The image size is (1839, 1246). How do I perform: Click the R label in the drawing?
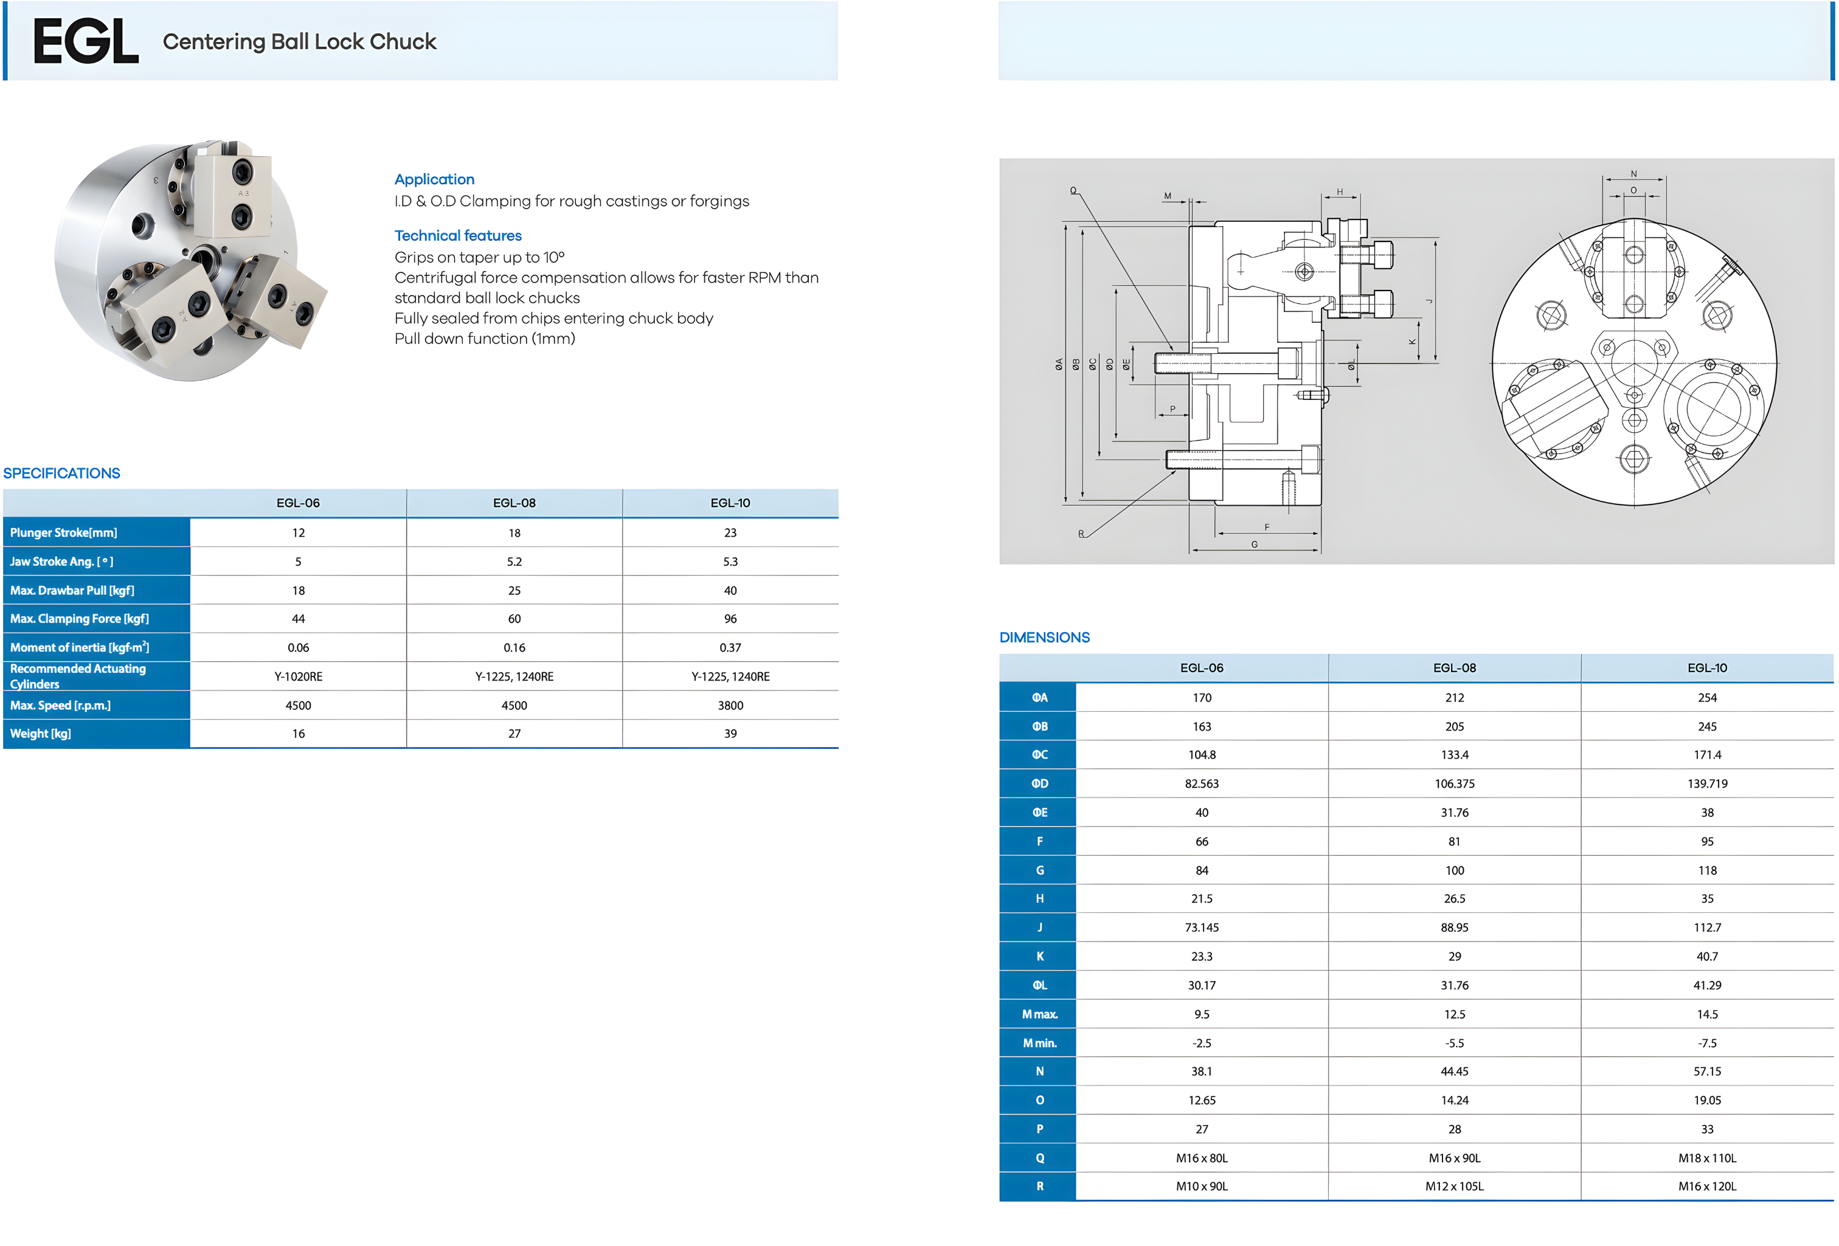pyautogui.click(x=1081, y=534)
